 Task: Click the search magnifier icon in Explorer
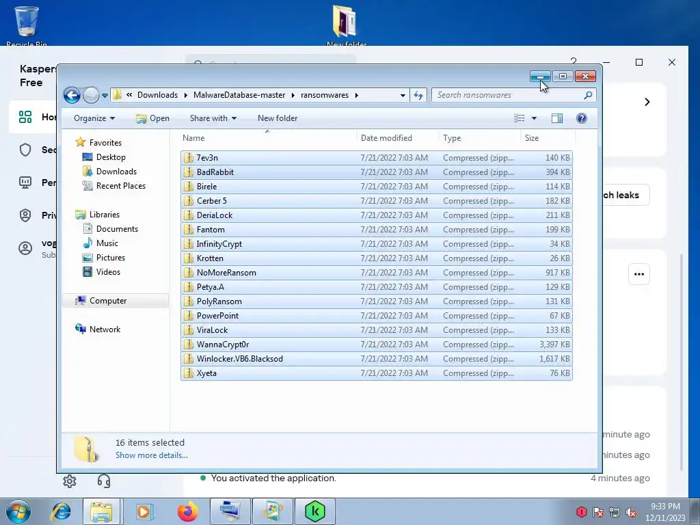click(x=589, y=95)
